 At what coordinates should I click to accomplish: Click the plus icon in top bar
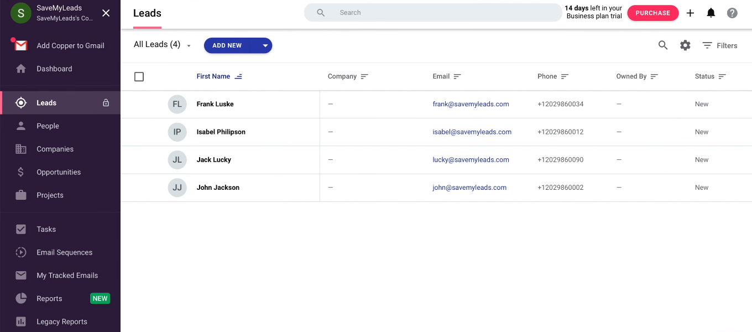pyautogui.click(x=690, y=13)
